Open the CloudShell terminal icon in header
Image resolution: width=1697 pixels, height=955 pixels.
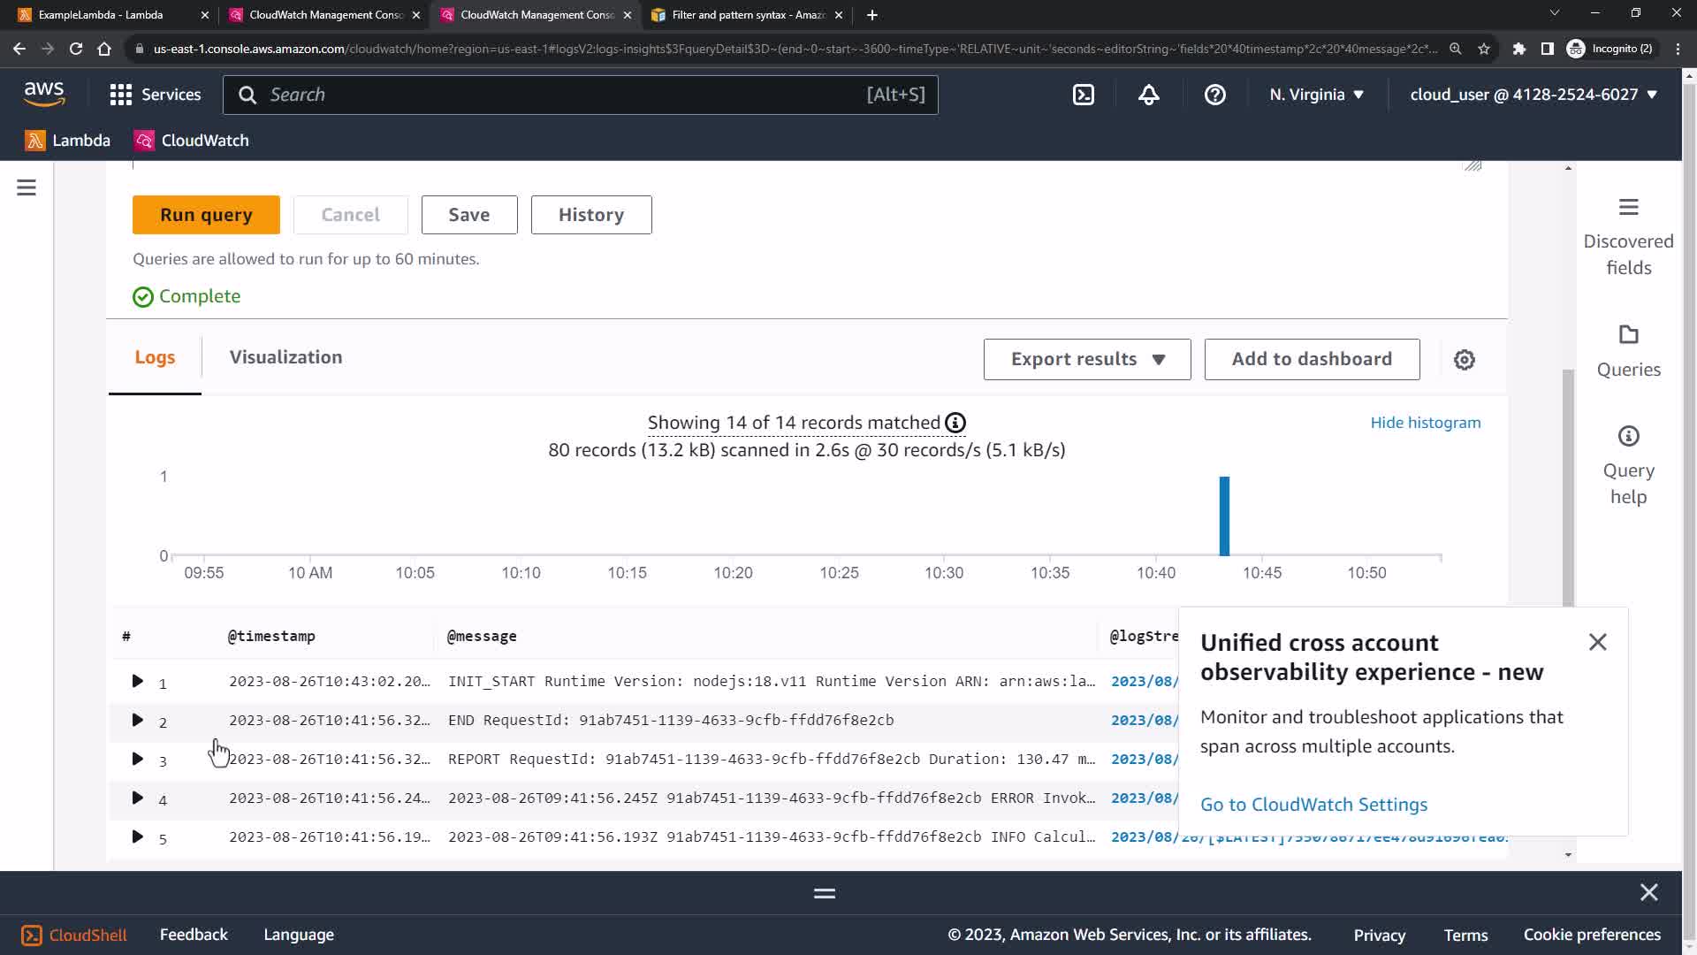(x=1084, y=95)
